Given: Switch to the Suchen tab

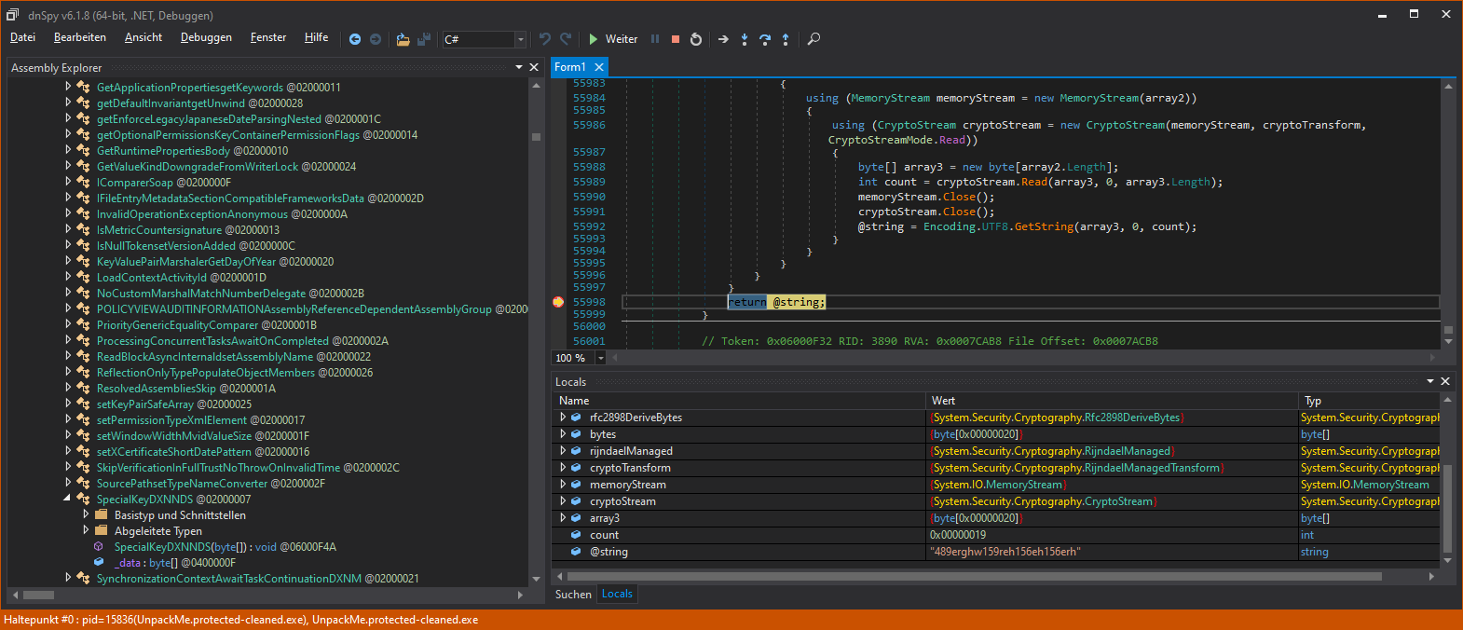Looking at the screenshot, I should [573, 595].
